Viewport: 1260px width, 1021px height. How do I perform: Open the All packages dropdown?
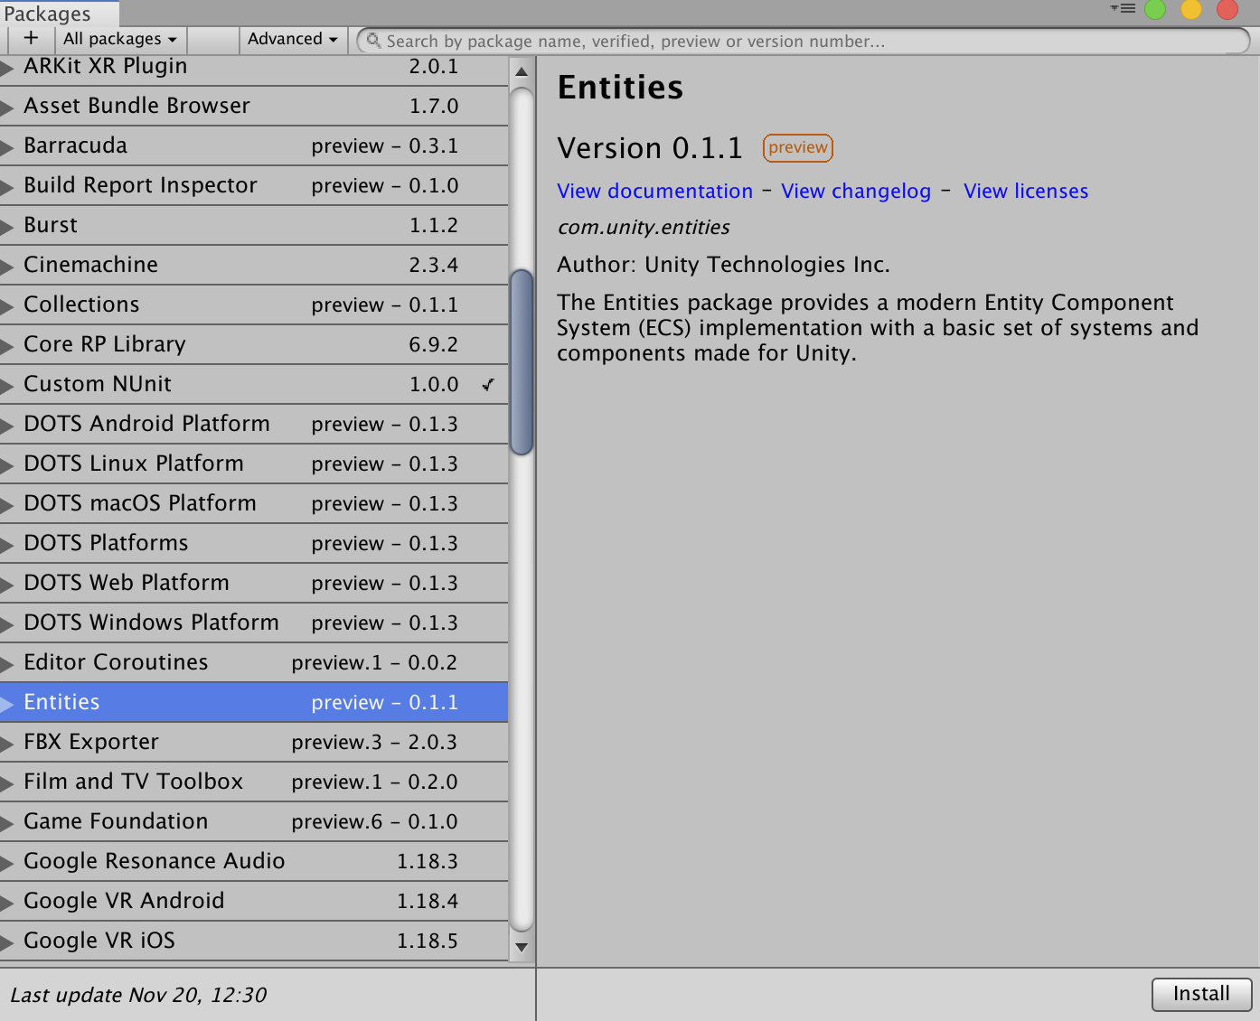119,39
